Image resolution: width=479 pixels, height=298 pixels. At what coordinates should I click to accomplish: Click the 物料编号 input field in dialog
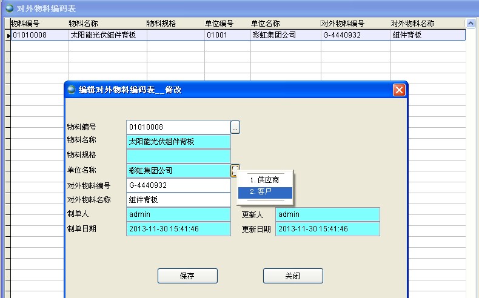[178, 127]
